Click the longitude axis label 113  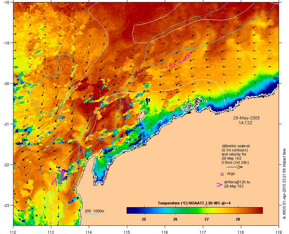51,232
